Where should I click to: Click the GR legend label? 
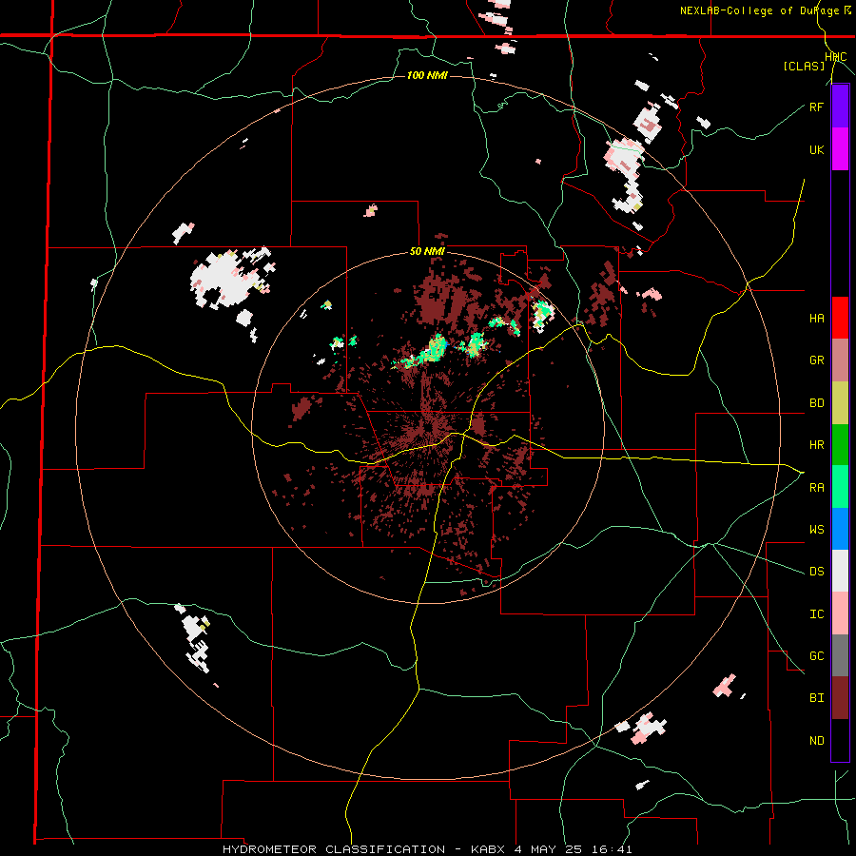tap(816, 360)
